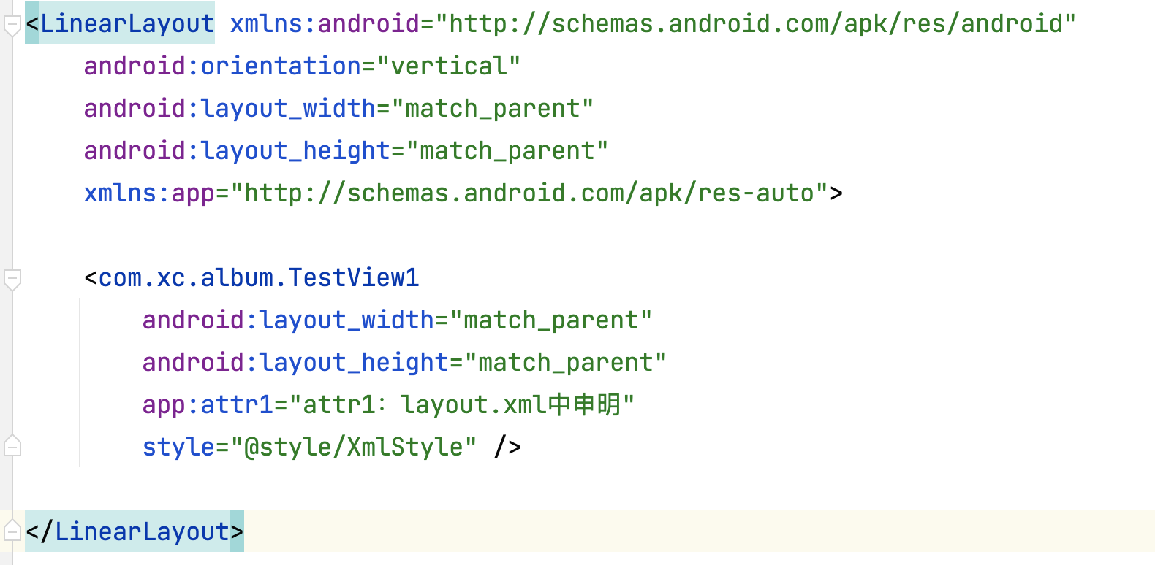1155x565 pixels.
Task: Click the res/android schema URL
Action: tap(756, 24)
